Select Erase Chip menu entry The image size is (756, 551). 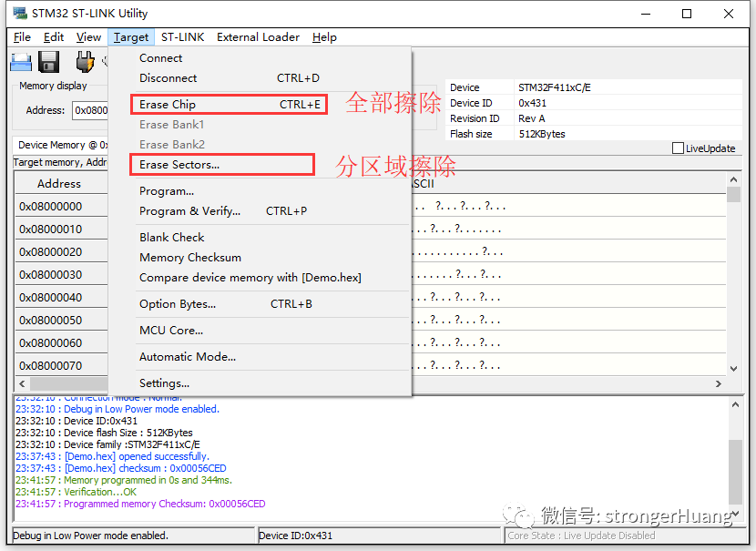tap(261, 105)
